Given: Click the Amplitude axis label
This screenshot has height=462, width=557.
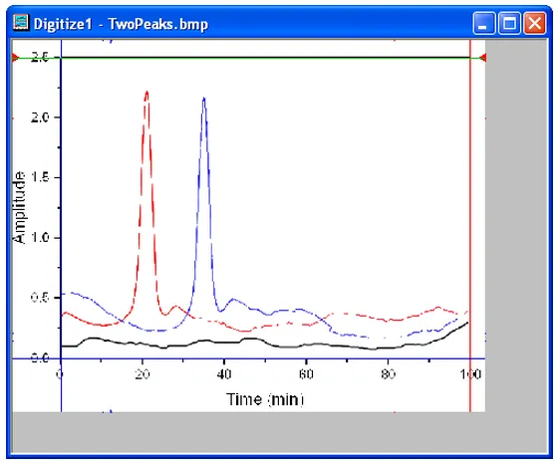Looking at the screenshot, I should (20, 208).
